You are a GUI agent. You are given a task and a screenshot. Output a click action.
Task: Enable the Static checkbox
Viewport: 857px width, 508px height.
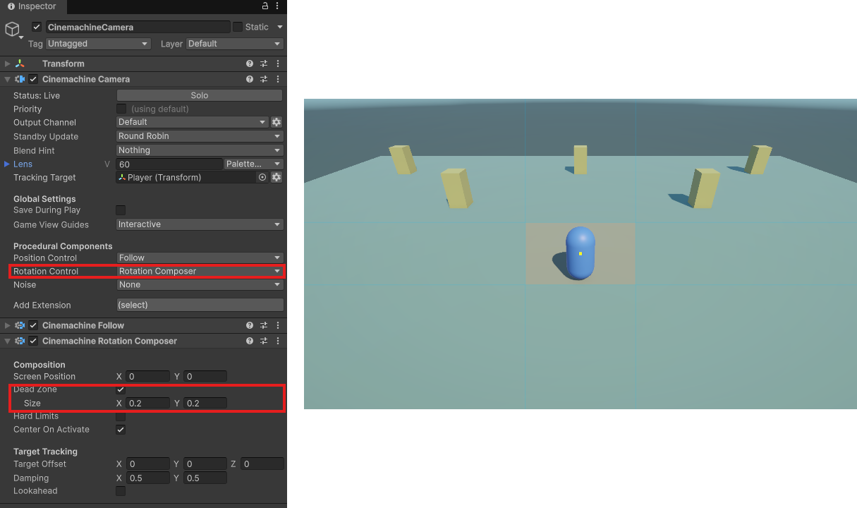tap(237, 27)
